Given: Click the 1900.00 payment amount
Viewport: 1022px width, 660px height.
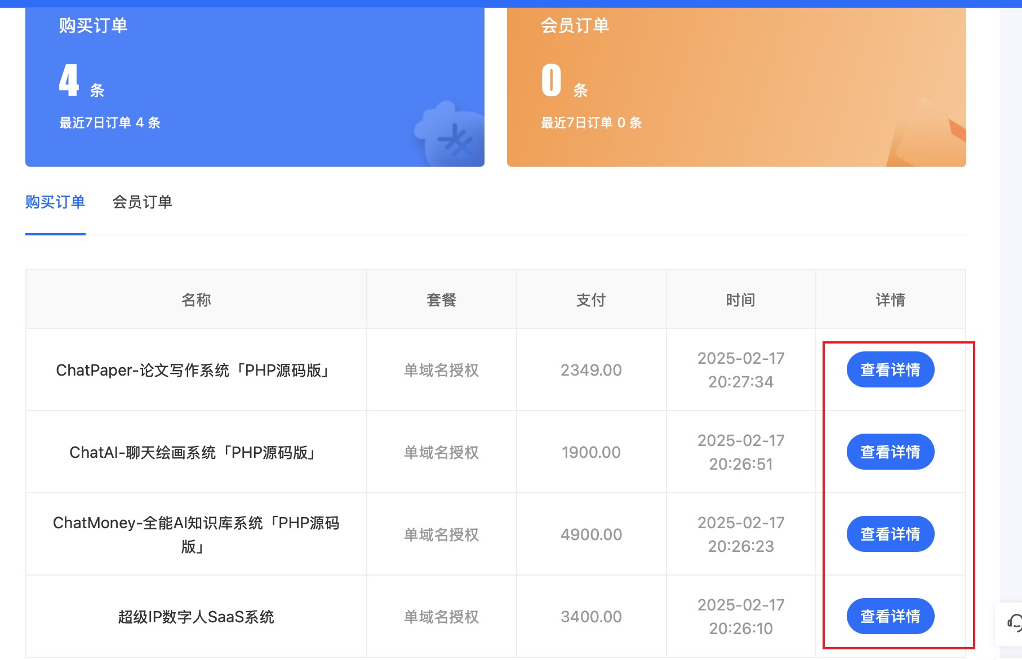Looking at the screenshot, I should click(x=591, y=452).
